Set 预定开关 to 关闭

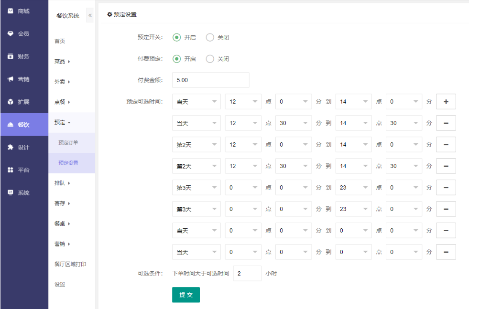pyautogui.click(x=210, y=38)
